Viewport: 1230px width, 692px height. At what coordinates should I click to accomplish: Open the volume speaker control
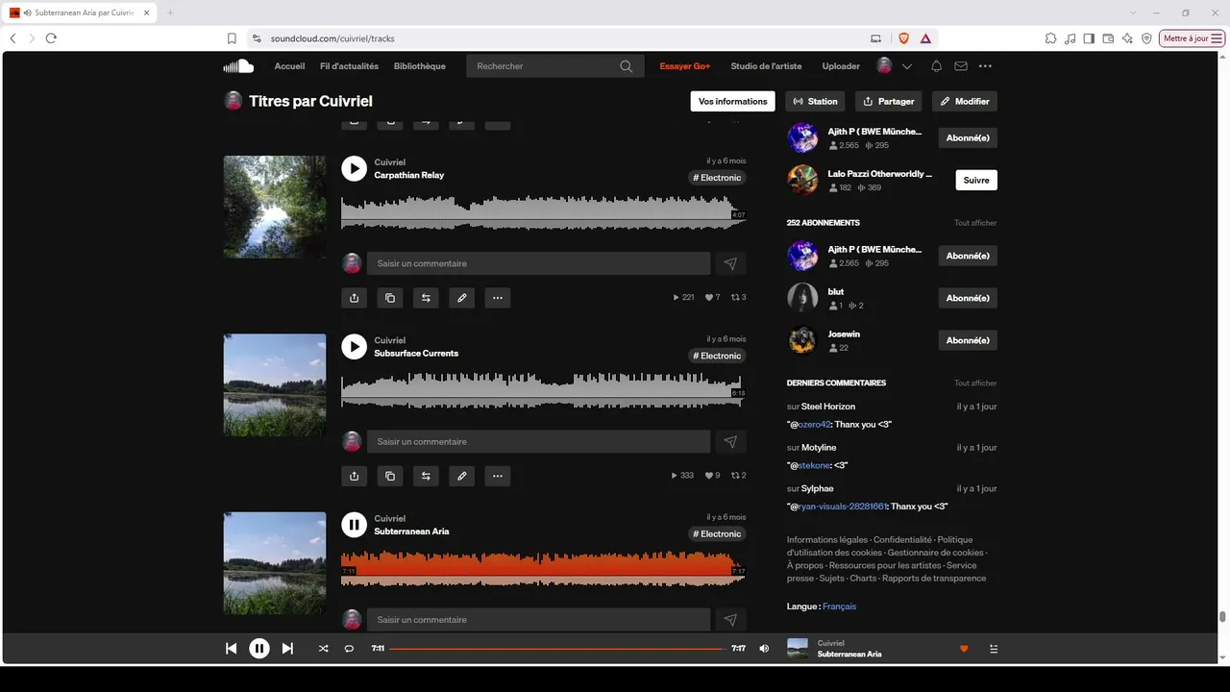coord(764,649)
